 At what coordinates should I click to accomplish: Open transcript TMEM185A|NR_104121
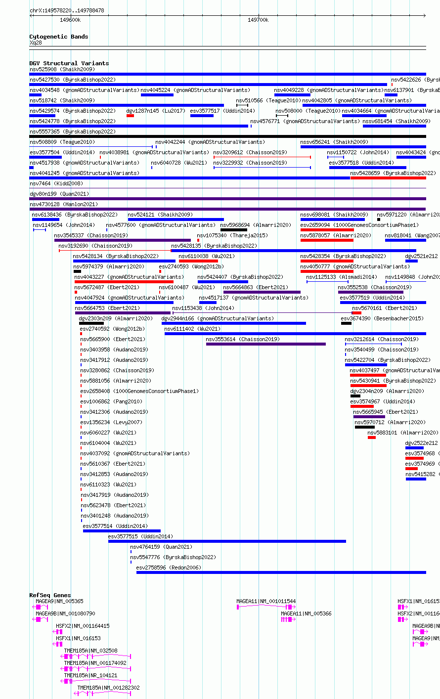coord(91,675)
